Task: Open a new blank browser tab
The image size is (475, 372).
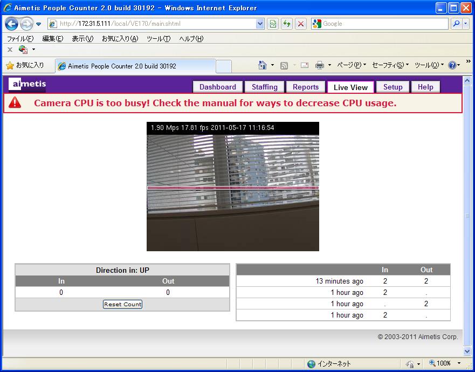Action: coord(224,66)
